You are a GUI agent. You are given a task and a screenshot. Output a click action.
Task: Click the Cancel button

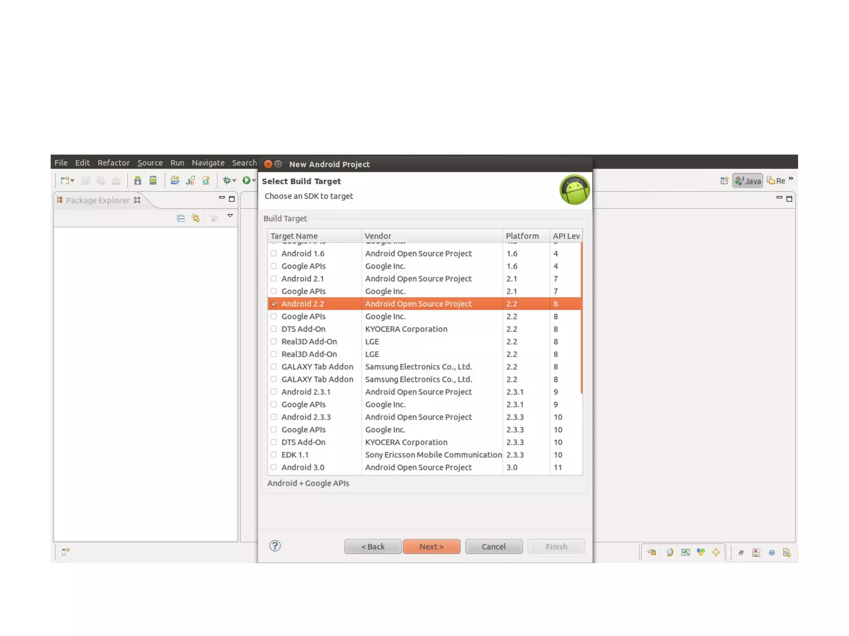(493, 547)
